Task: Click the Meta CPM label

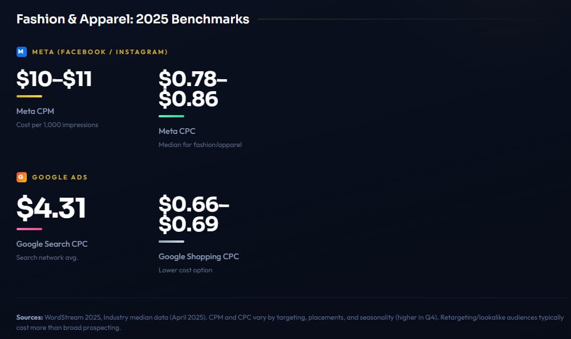Action: tap(35, 111)
